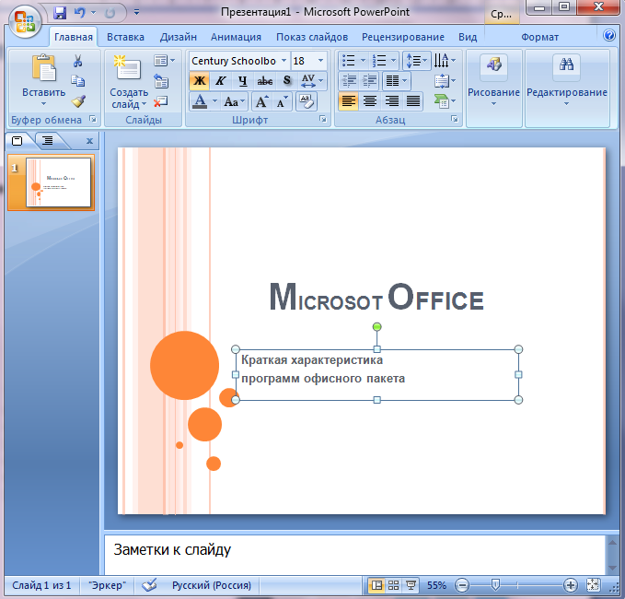Image resolution: width=625 pixels, height=599 pixels.
Task: Open font name combo box Century Schoolbook
Action: click(239, 61)
